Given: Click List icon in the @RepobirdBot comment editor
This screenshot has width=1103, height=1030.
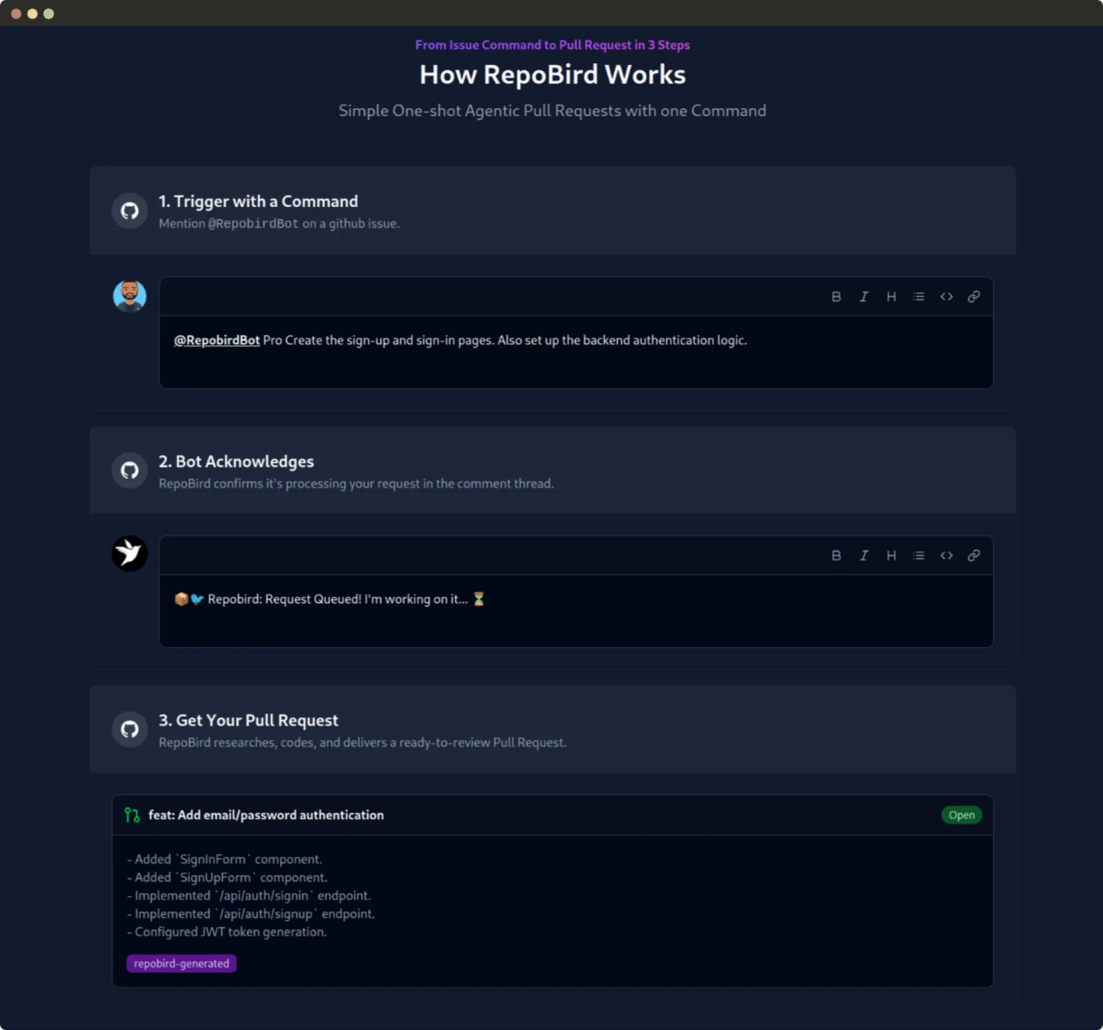Looking at the screenshot, I should tap(919, 296).
